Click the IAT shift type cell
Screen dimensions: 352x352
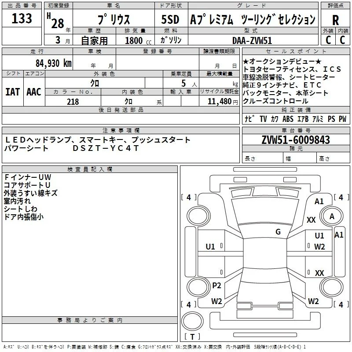coord(13,92)
